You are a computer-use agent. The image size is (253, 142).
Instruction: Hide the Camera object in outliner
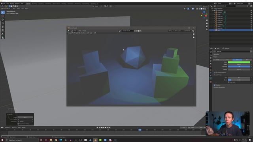pyautogui.click(x=251, y=12)
